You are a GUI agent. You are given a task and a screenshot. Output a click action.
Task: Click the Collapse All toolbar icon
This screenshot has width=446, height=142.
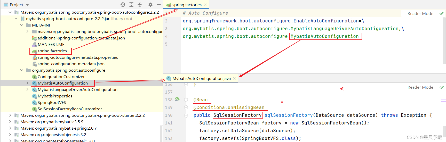[x=140, y=5]
